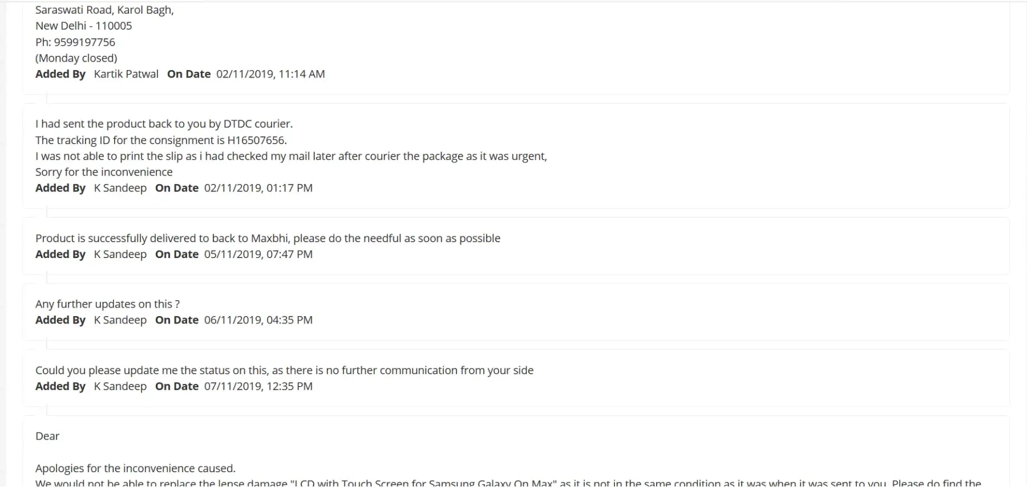
Task: Click 'Sorry for the inconvenience' text
Action: click(104, 172)
